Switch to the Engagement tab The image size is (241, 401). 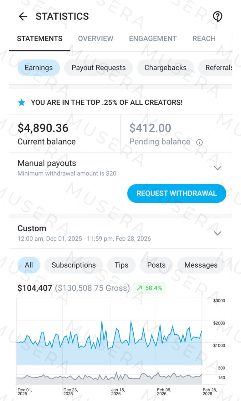(x=153, y=39)
